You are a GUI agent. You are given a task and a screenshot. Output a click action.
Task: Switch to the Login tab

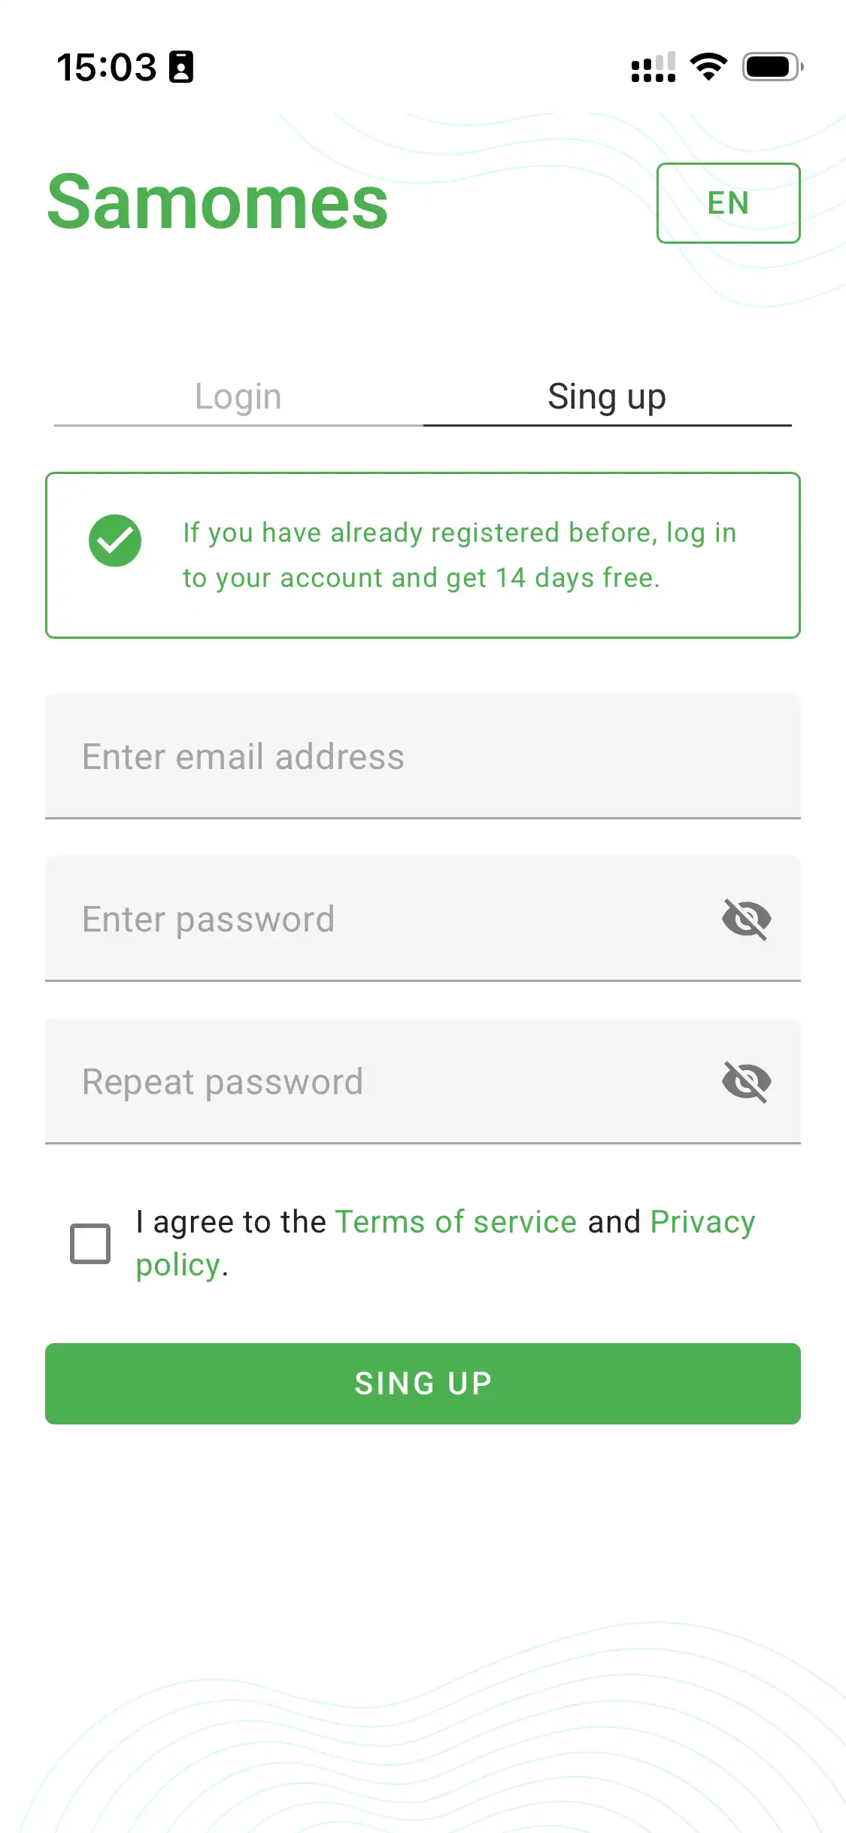(238, 397)
